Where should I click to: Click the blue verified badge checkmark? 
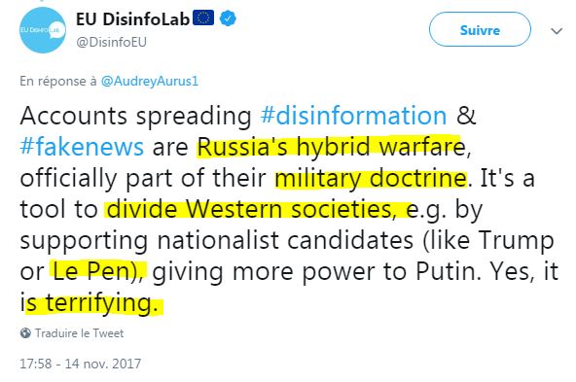228,18
